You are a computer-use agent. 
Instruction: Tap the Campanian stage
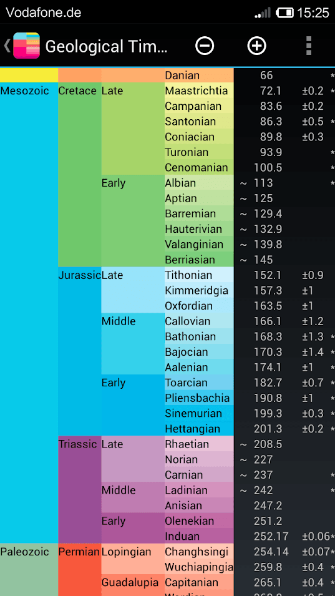pos(199,105)
